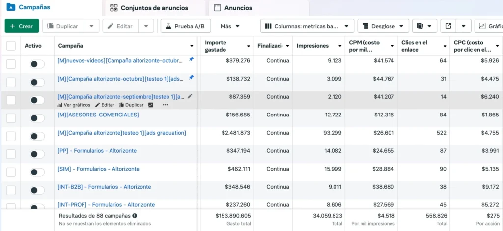This screenshot has width=503, height=231.
Task: Open the Columnas: metricas dropdown
Action: pyautogui.click(x=307, y=26)
